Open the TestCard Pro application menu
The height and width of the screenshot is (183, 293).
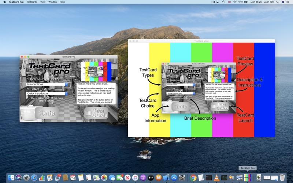click(16, 2)
